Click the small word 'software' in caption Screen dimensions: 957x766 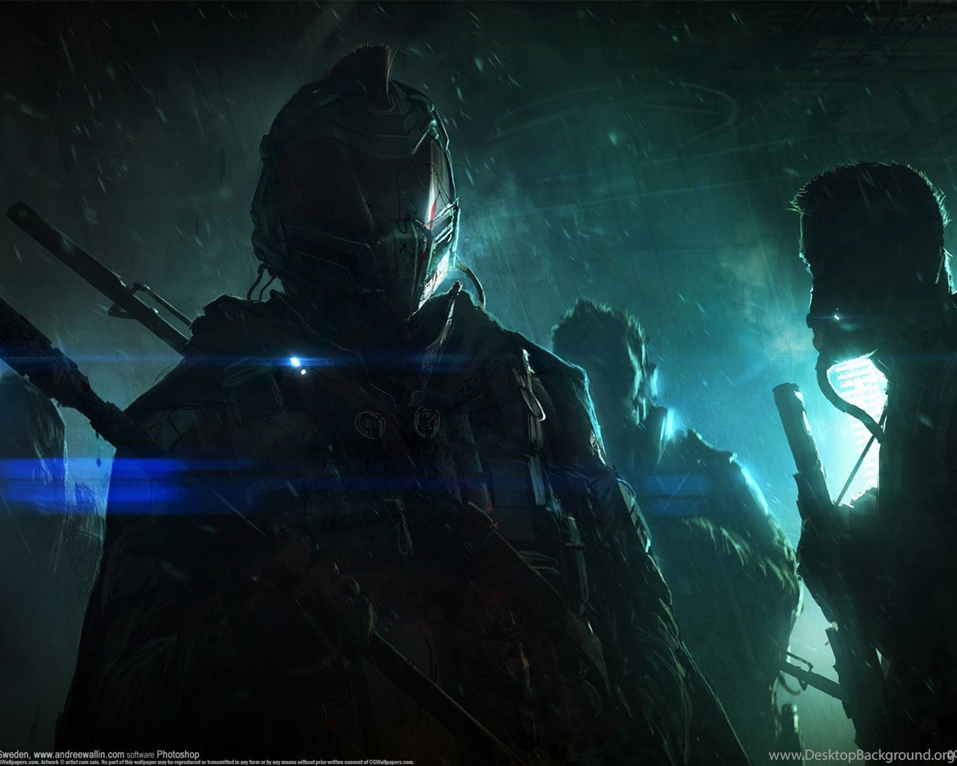click(141, 756)
